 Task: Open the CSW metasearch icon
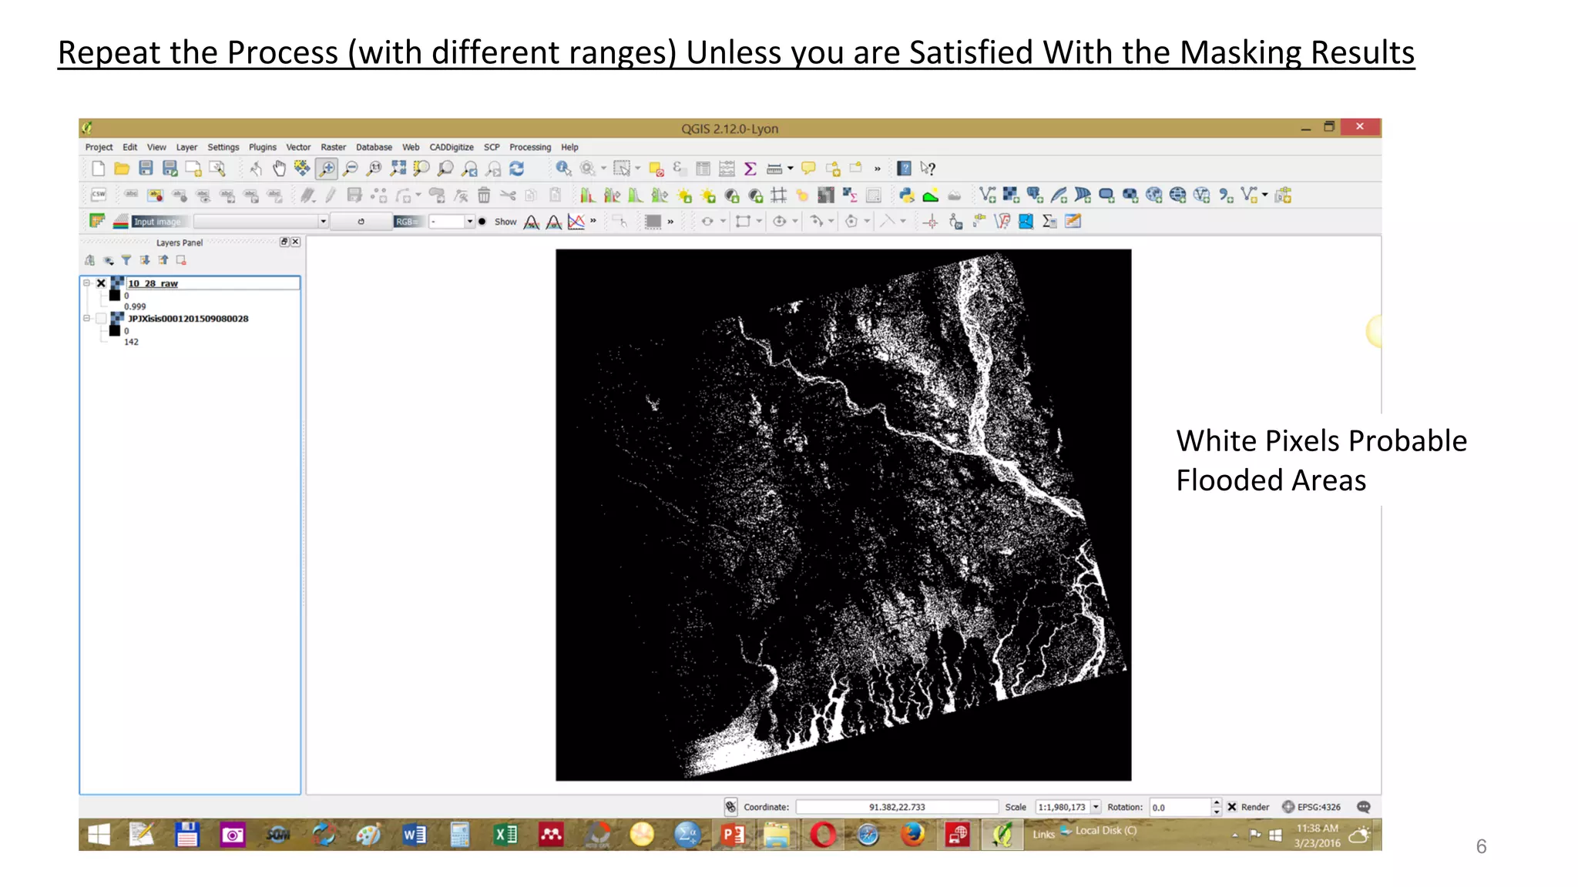click(x=99, y=196)
